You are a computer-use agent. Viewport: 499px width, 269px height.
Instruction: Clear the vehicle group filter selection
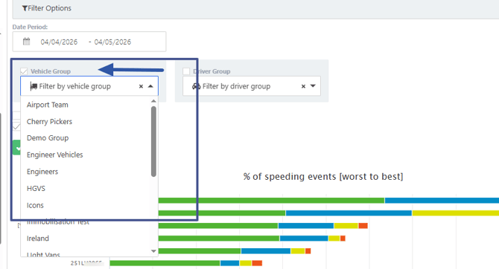(141, 86)
